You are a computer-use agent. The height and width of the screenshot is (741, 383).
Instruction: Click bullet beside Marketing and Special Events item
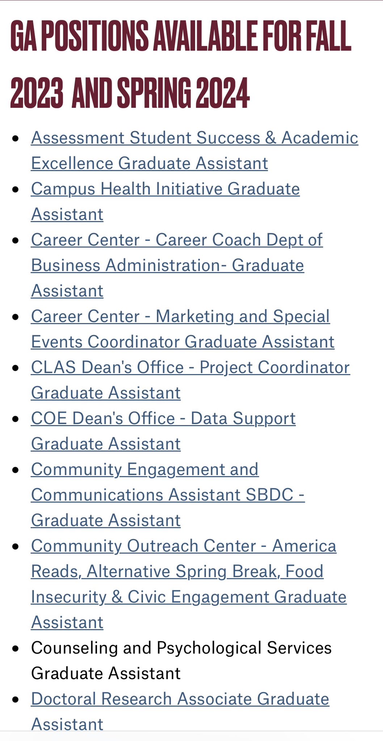tap(15, 317)
